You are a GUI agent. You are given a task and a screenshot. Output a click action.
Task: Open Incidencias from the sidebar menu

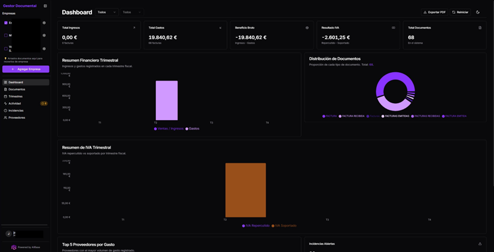[16, 110]
